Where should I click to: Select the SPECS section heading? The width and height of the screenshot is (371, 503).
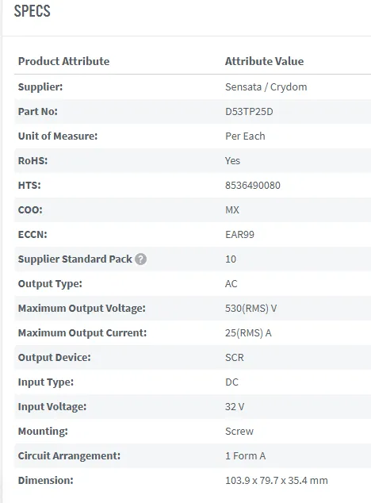(32, 11)
